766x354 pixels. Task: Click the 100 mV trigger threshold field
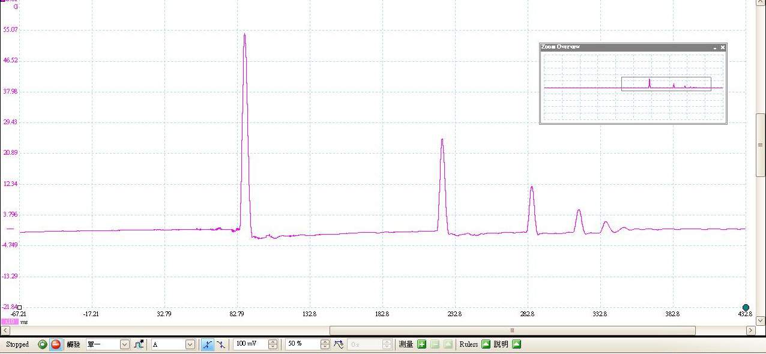pos(250,344)
